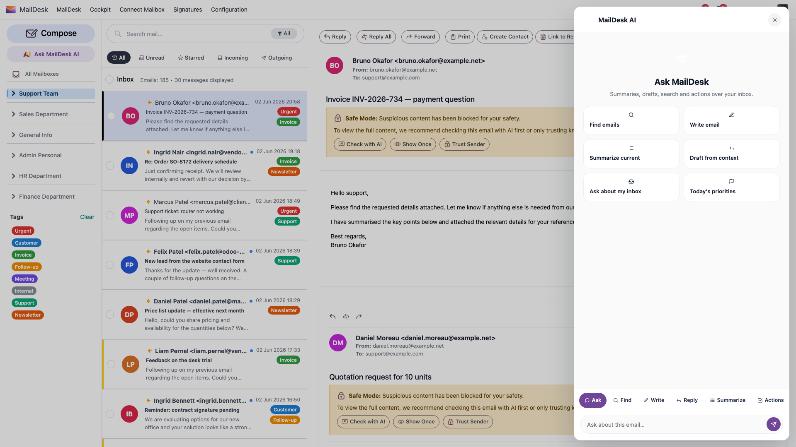This screenshot has height=447, width=796.
Task: Click the FP avatar for Felix Patel
Action: 129,265
